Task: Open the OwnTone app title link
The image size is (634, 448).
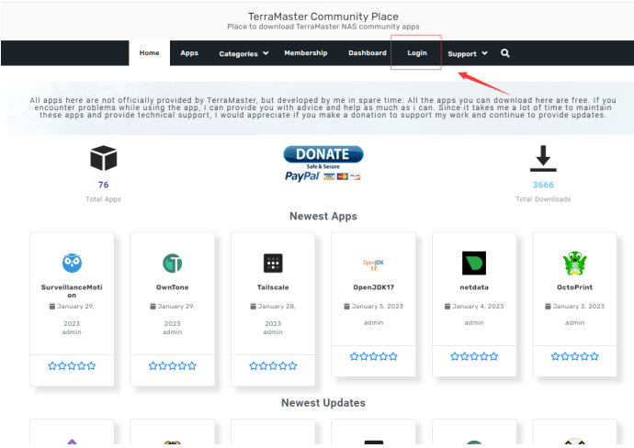Action: (x=172, y=287)
